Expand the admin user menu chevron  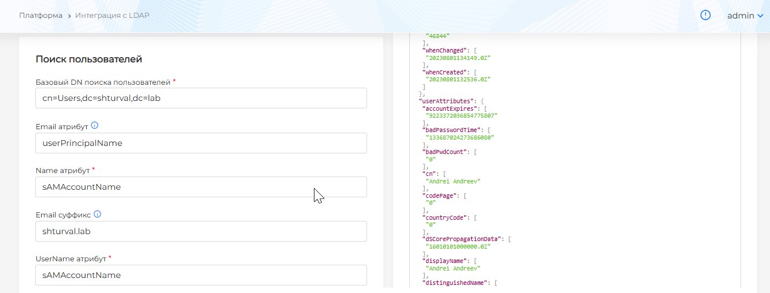click(760, 16)
